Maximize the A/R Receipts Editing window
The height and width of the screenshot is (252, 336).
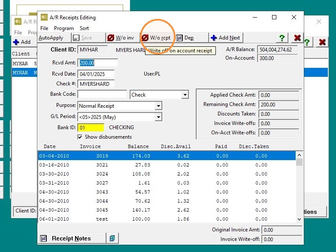pyautogui.click(x=274, y=17)
